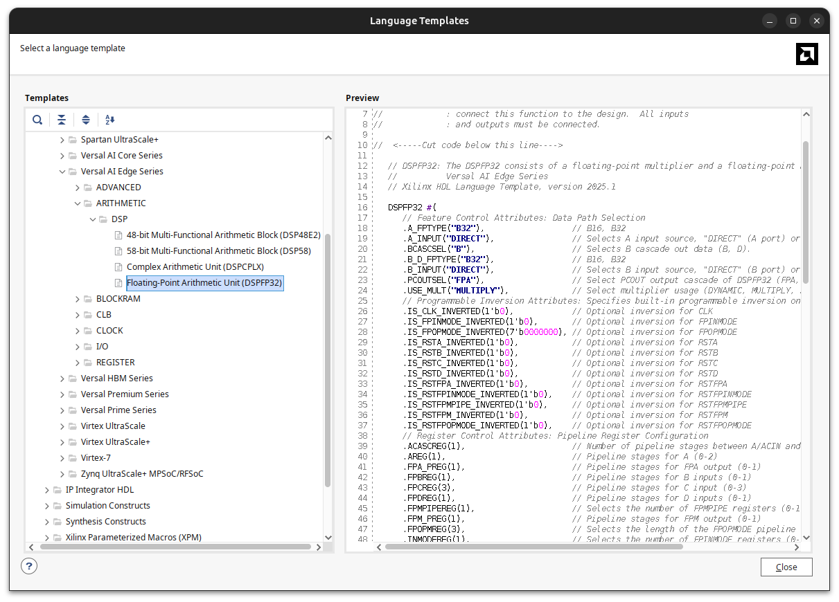Click folder icon of Virtex-7
Screen dimensions: 839x602
[73, 458]
